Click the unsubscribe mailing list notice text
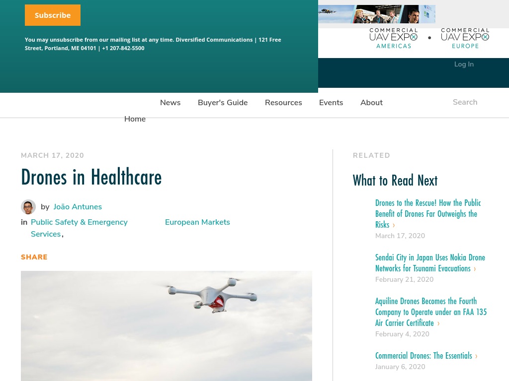Image resolution: width=509 pixels, height=381 pixels. click(x=153, y=44)
